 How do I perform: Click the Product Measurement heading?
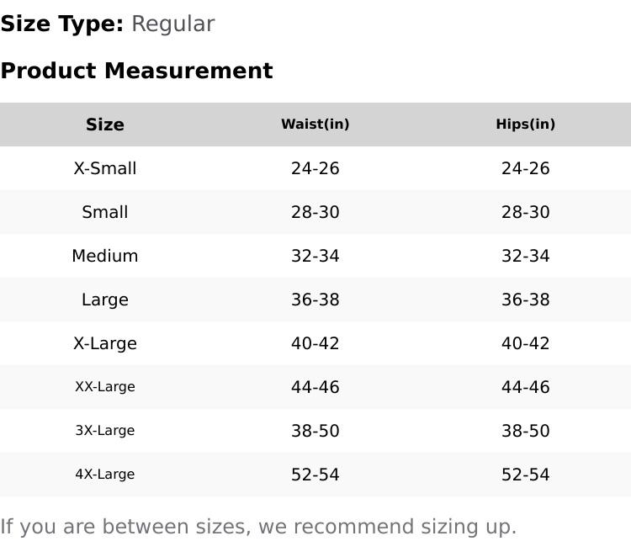click(x=136, y=71)
